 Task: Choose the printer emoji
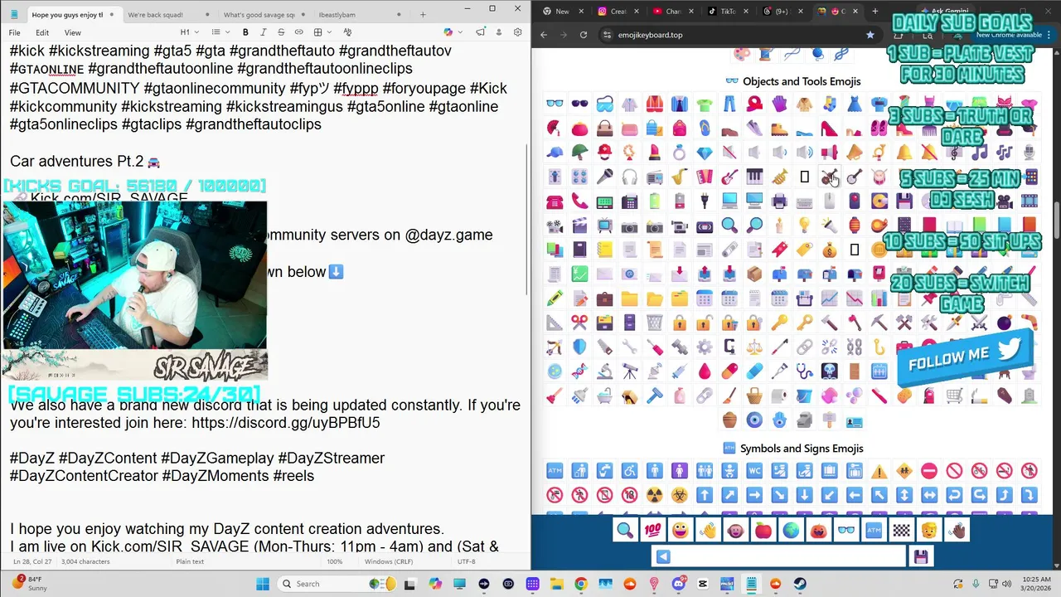(779, 201)
